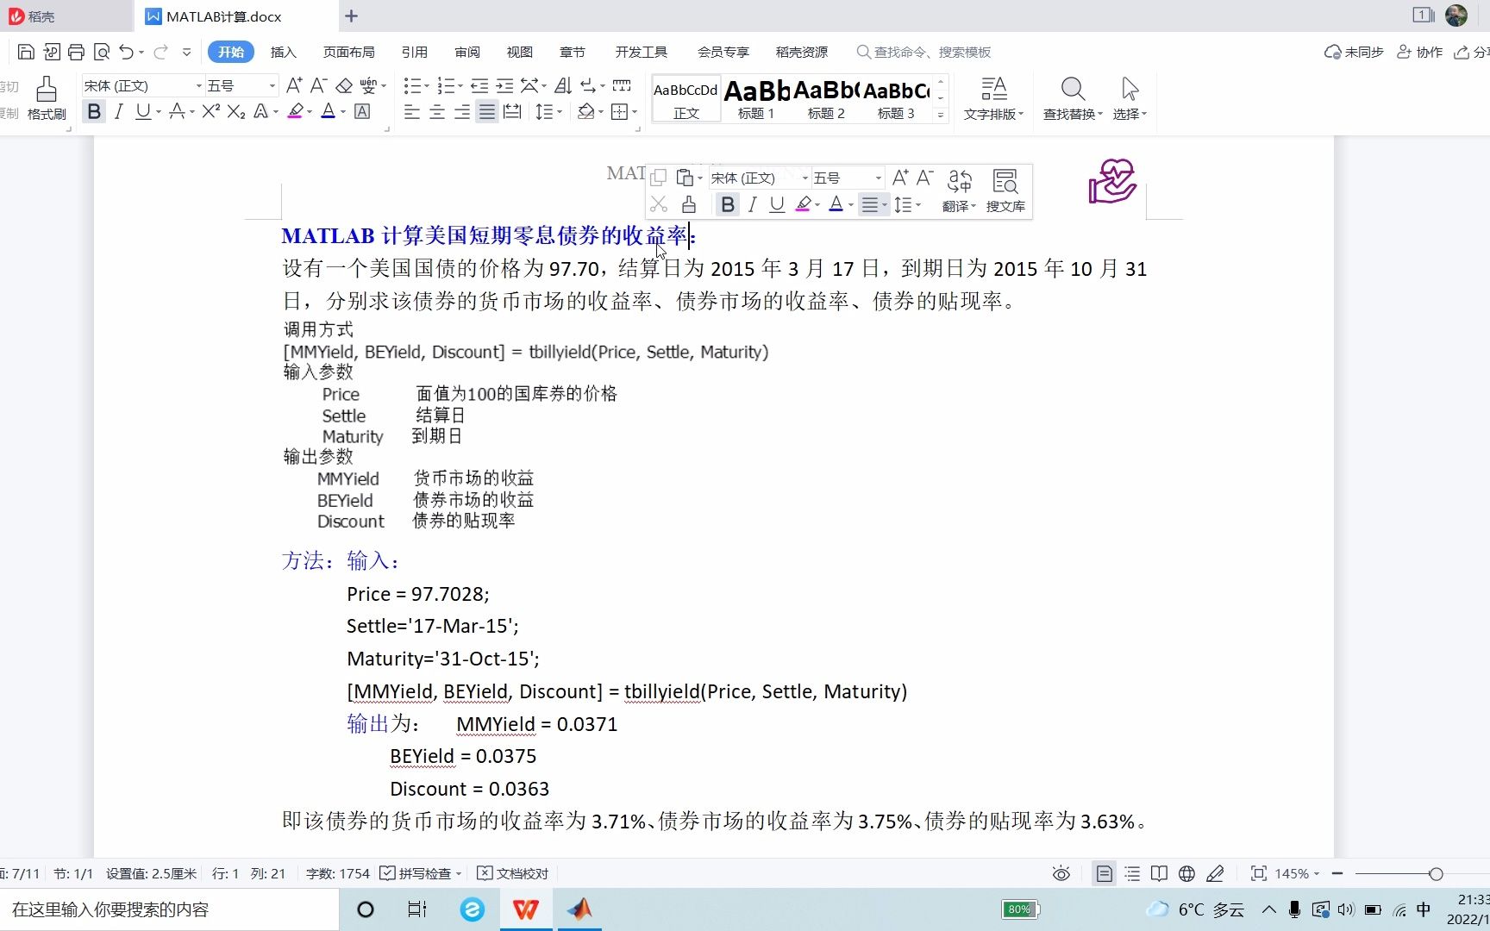
Task: Click Search Library in floating toolbar
Action: 1005,191
